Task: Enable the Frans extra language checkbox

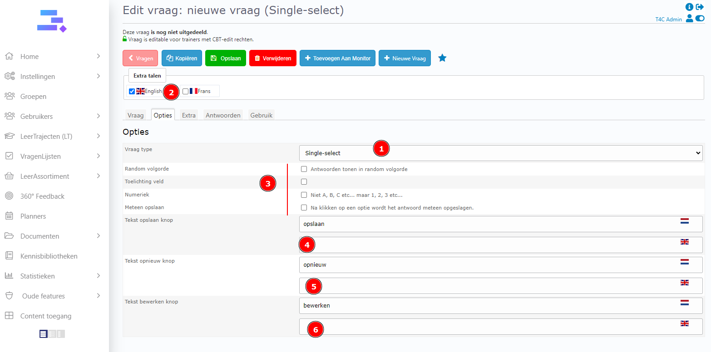Action: tap(185, 91)
